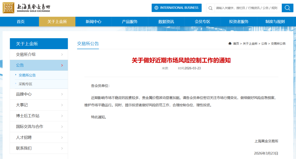Image resolution: width=296 pixels, height=159 pixels.
Task: Click the Shanghai Gold Exchange logo
Action: coord(27,8)
